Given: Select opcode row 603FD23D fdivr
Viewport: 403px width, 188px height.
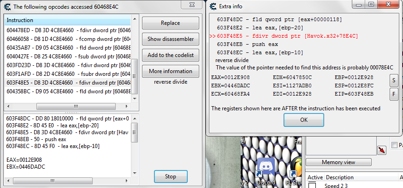Looking at the screenshot, I should pos(68,65).
